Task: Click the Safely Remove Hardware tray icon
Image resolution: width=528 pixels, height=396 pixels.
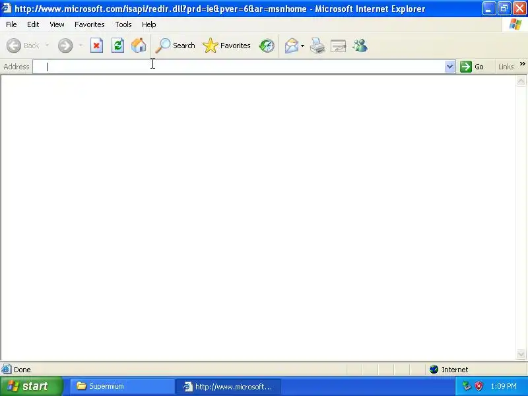Action: coord(467,386)
